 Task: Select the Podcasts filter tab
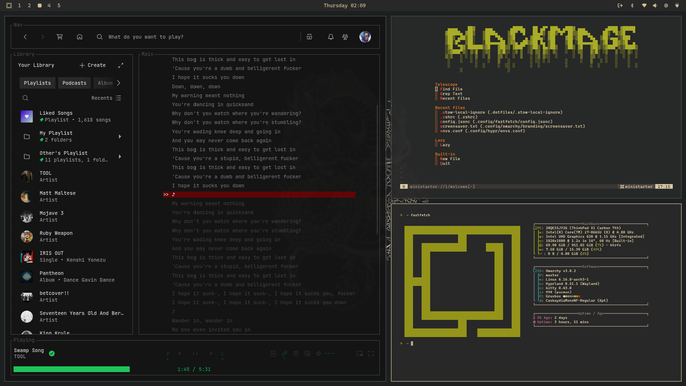click(74, 83)
